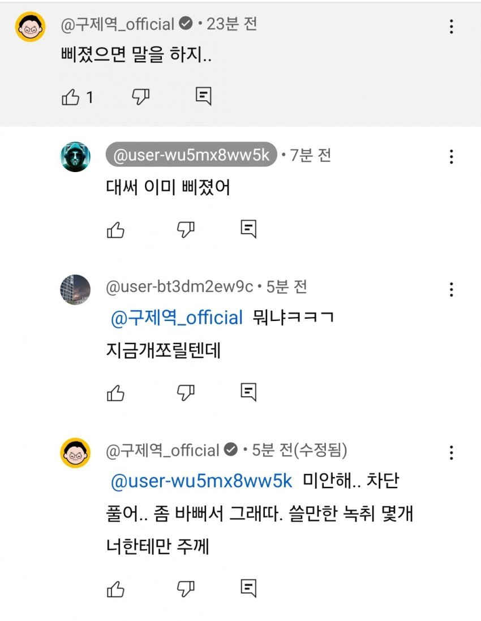Dislike the '대써 이미 삐졌어' reply
The image size is (481, 621).
pos(186,229)
